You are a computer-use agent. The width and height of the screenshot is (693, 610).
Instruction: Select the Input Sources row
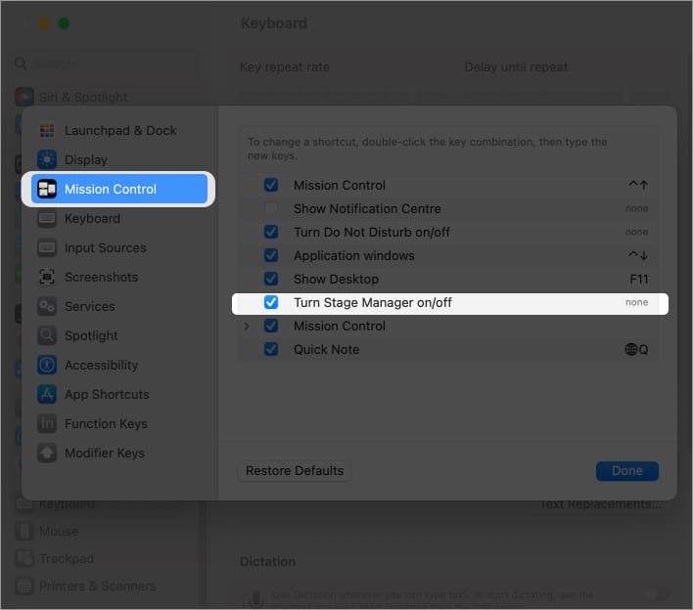point(119,247)
